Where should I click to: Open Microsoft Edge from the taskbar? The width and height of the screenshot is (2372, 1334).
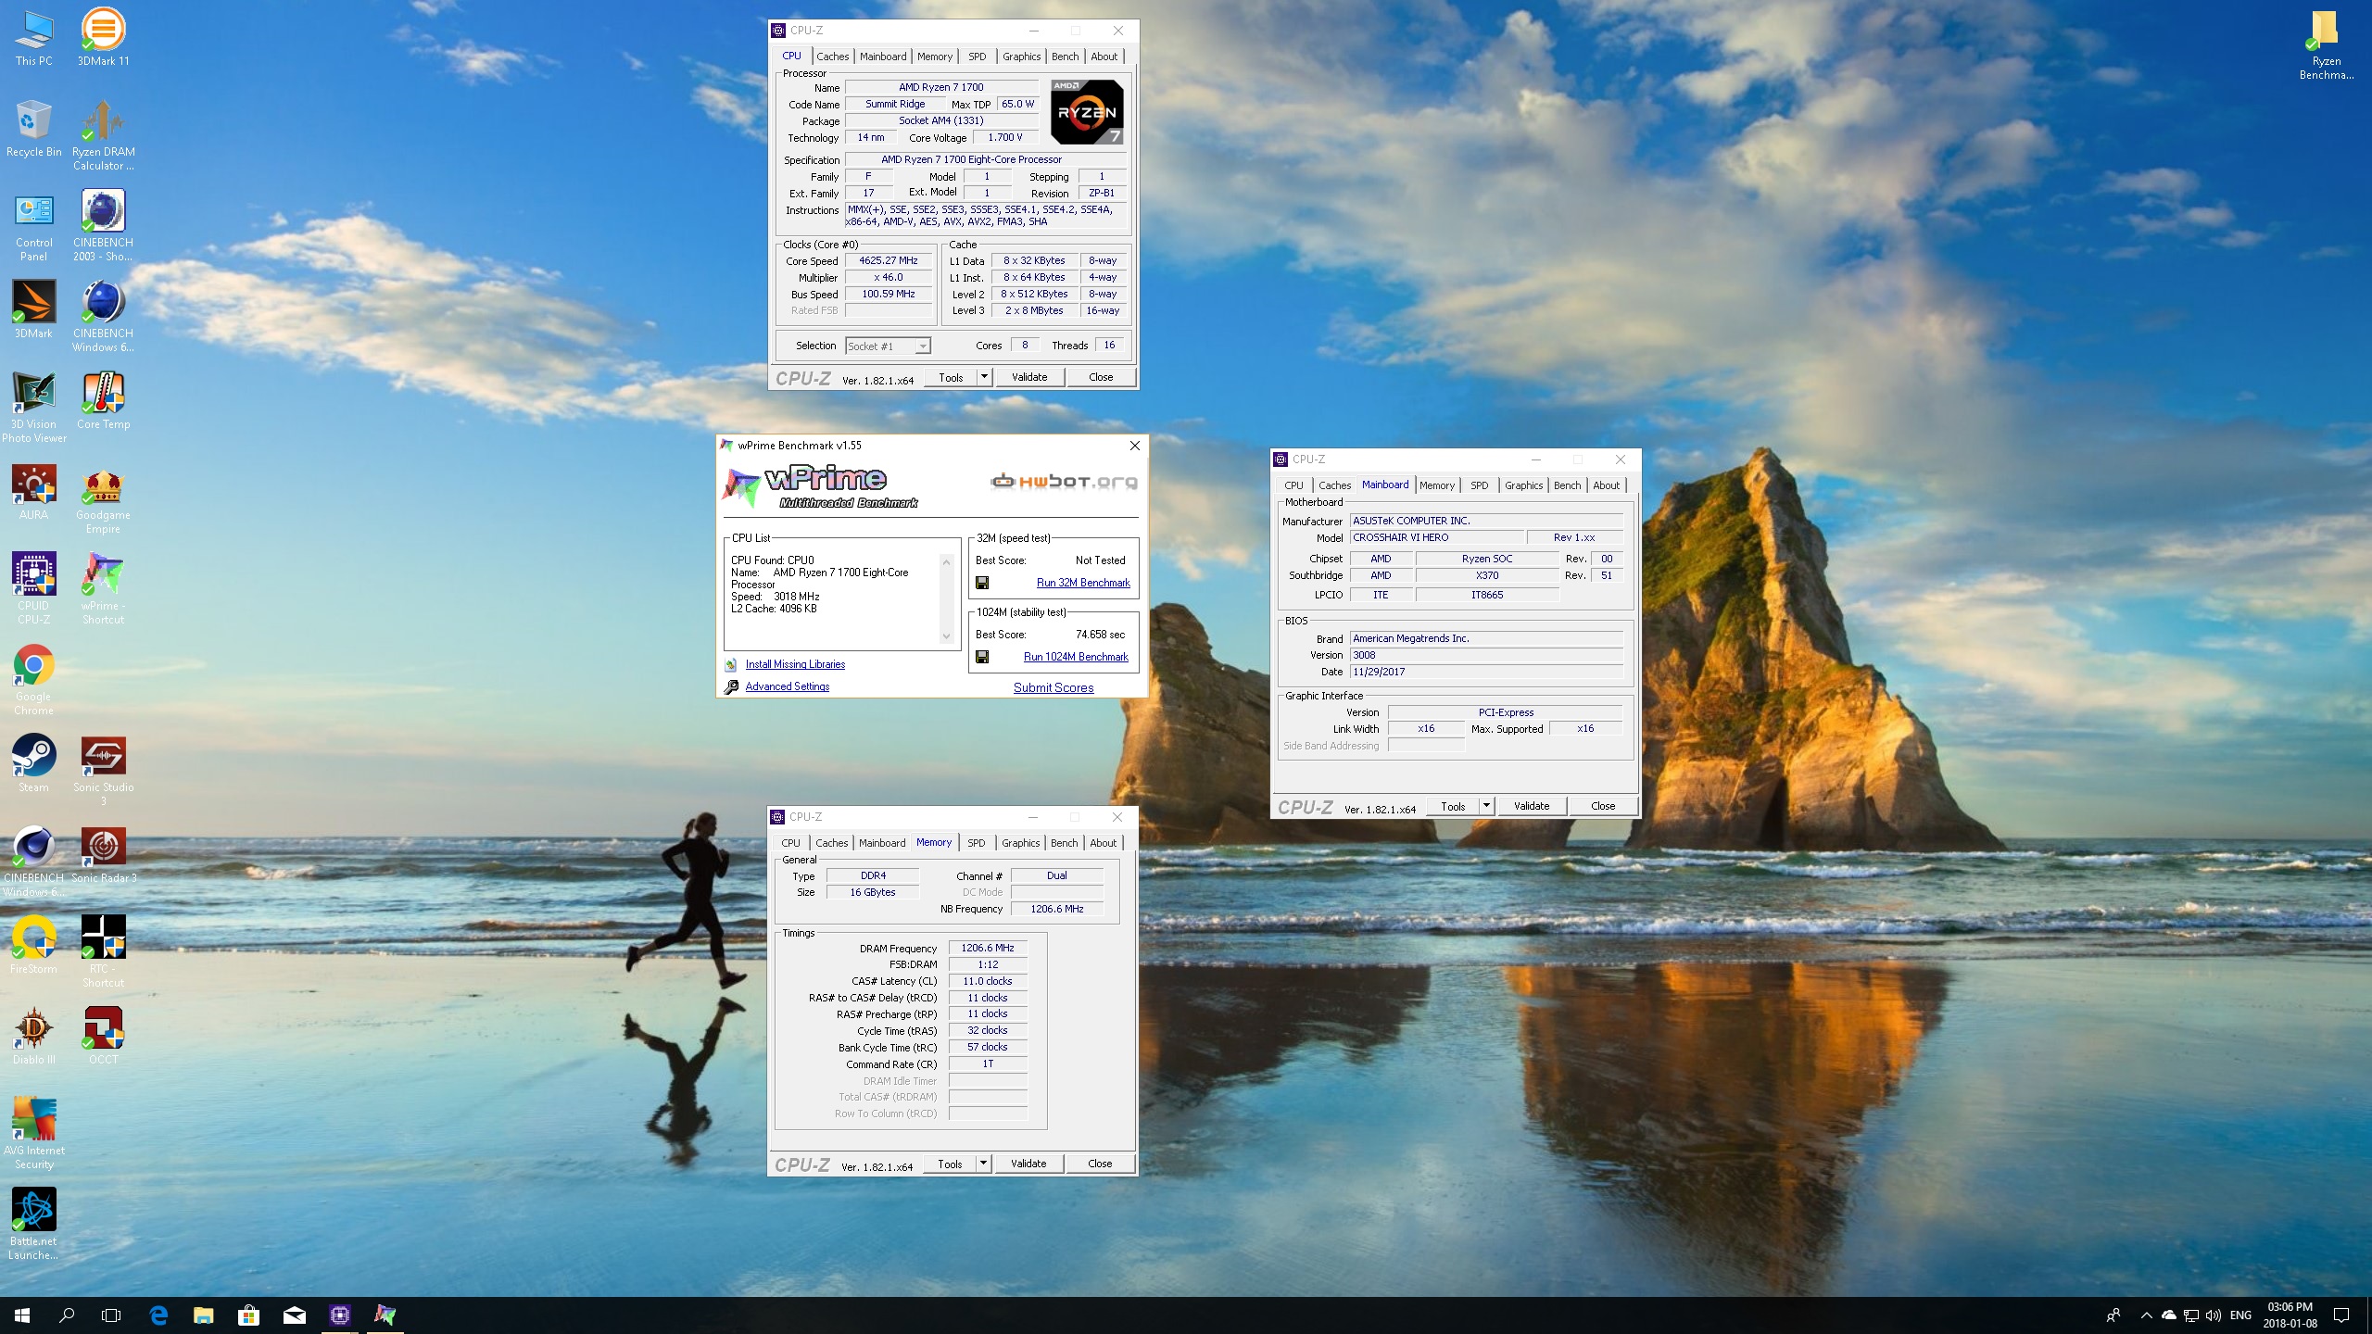point(158,1315)
